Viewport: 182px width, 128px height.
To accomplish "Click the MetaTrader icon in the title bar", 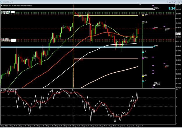I will tap(1, 2).
